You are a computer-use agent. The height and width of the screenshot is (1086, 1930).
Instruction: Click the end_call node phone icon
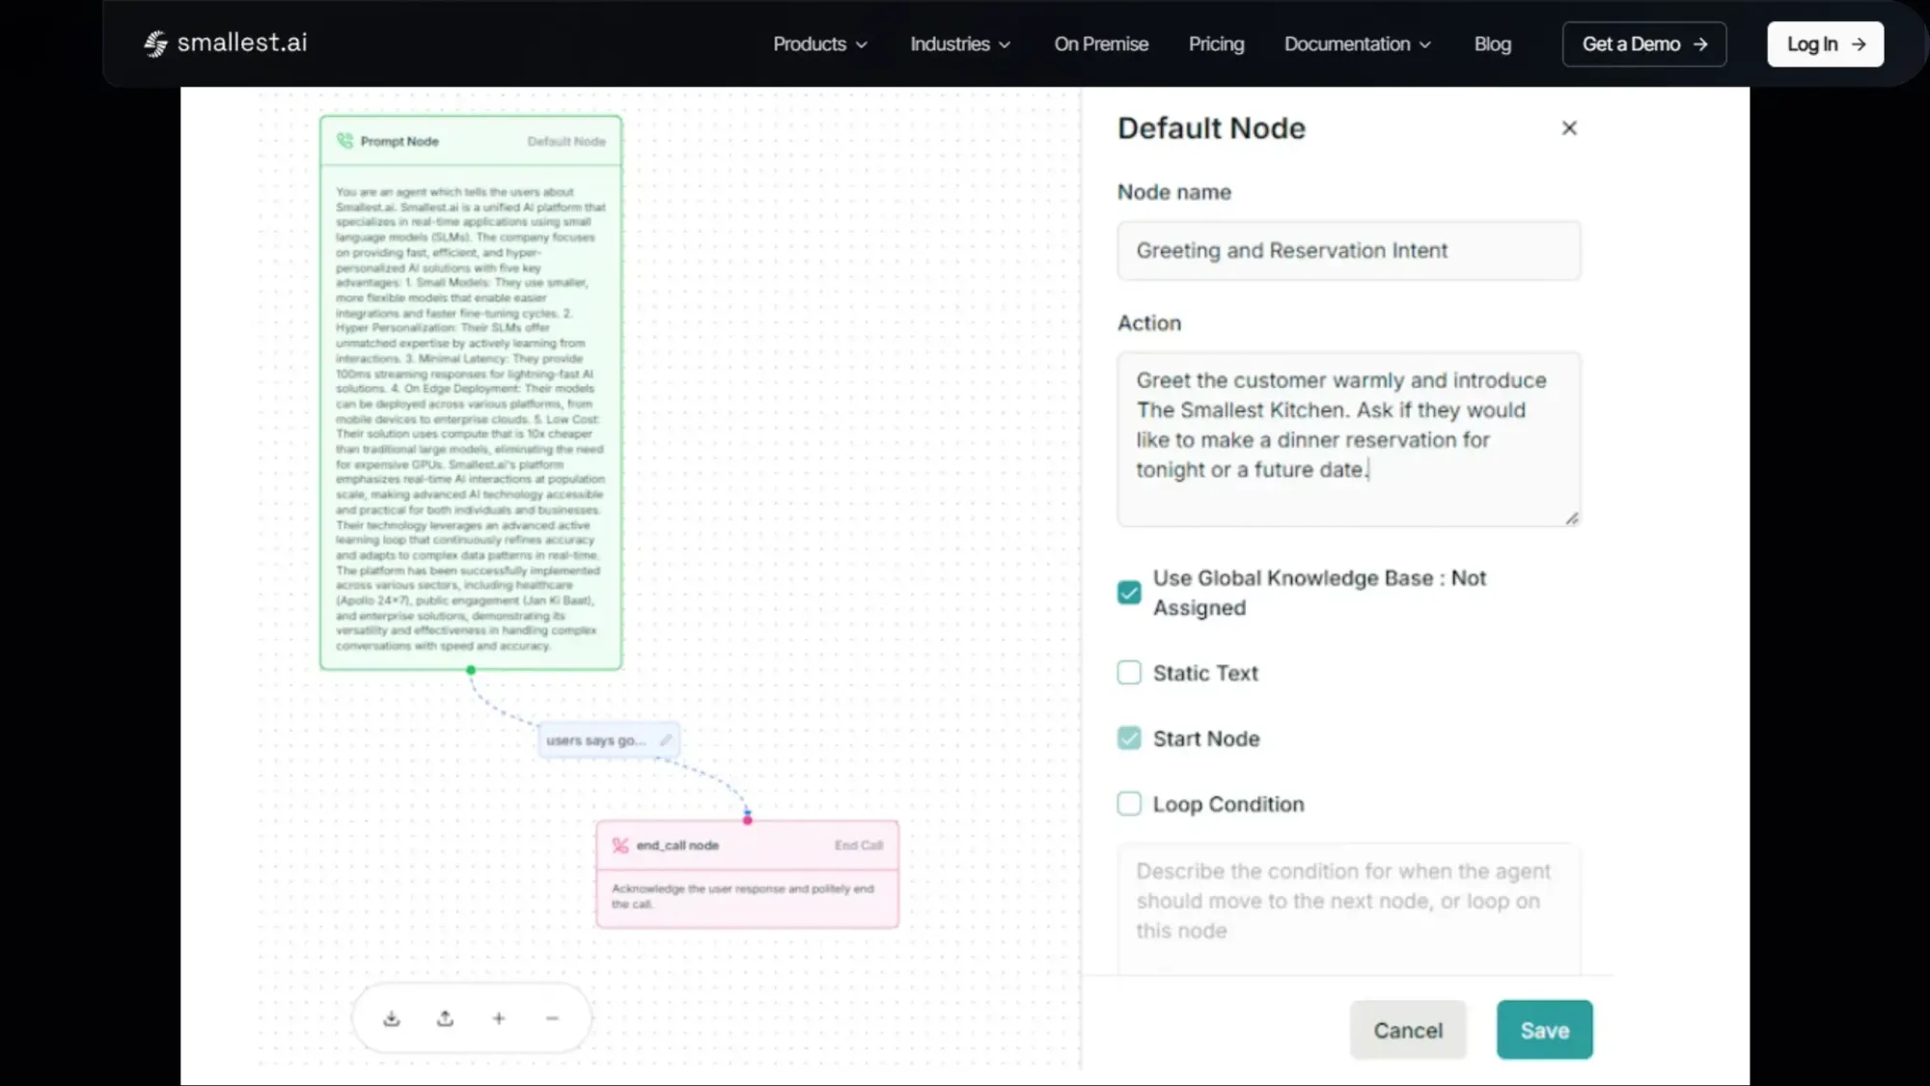pyautogui.click(x=620, y=846)
